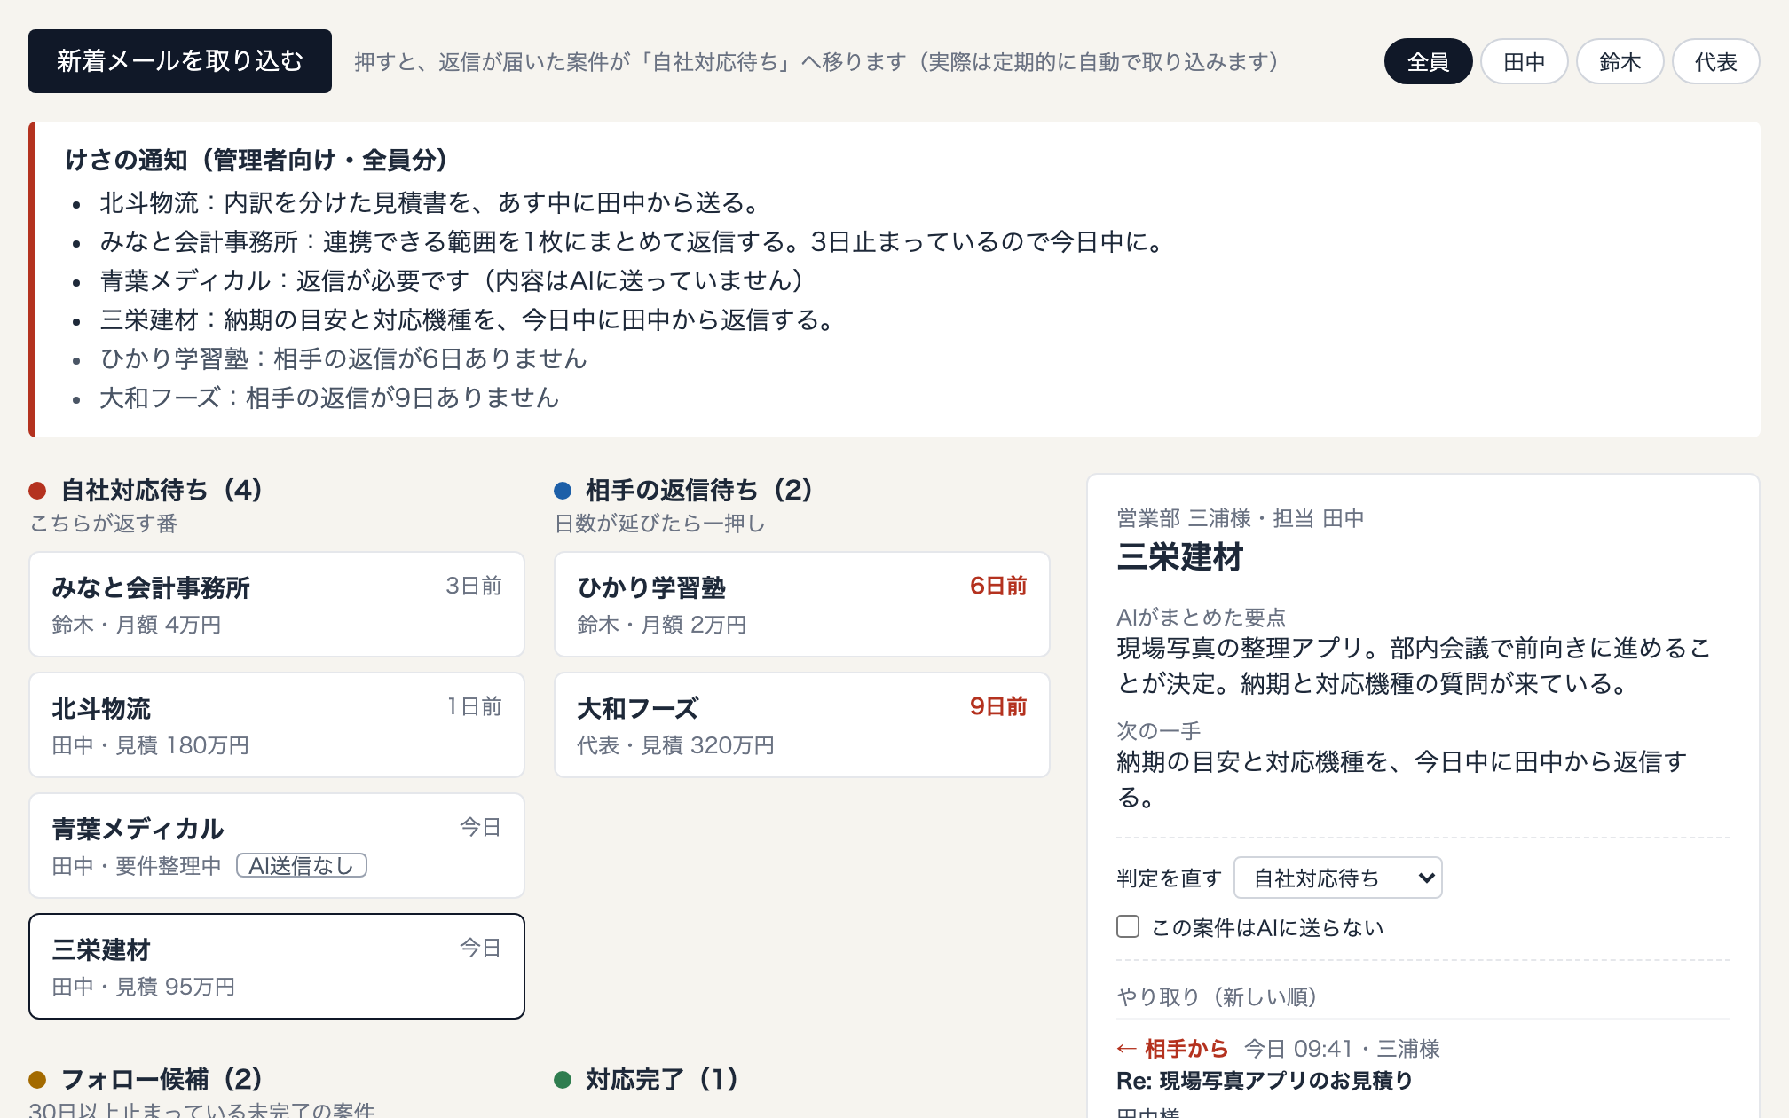The image size is (1789, 1118).
Task: Open the みなと会計事務所 case card
Action: (x=277, y=604)
